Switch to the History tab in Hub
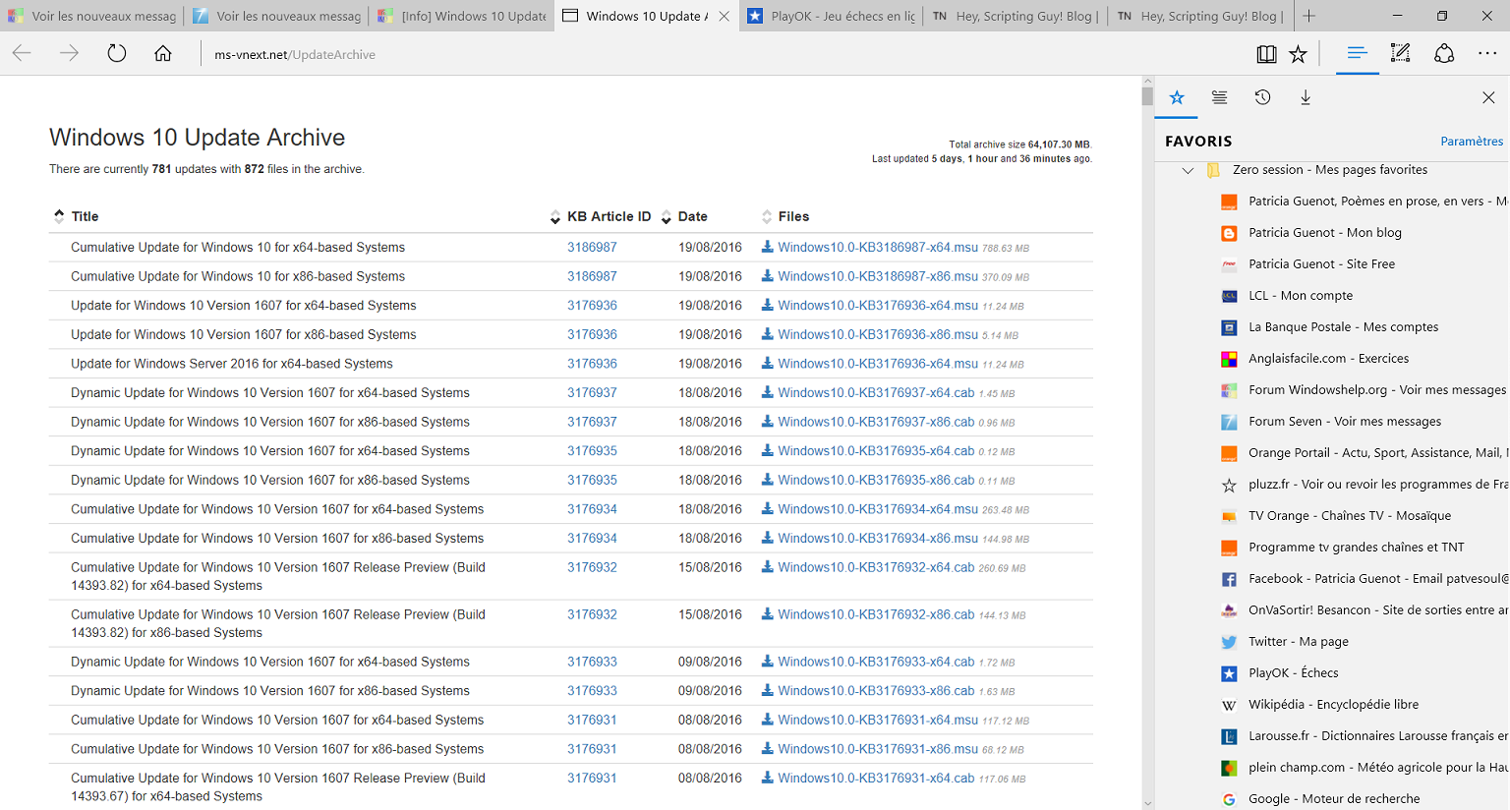 pos(1262,97)
